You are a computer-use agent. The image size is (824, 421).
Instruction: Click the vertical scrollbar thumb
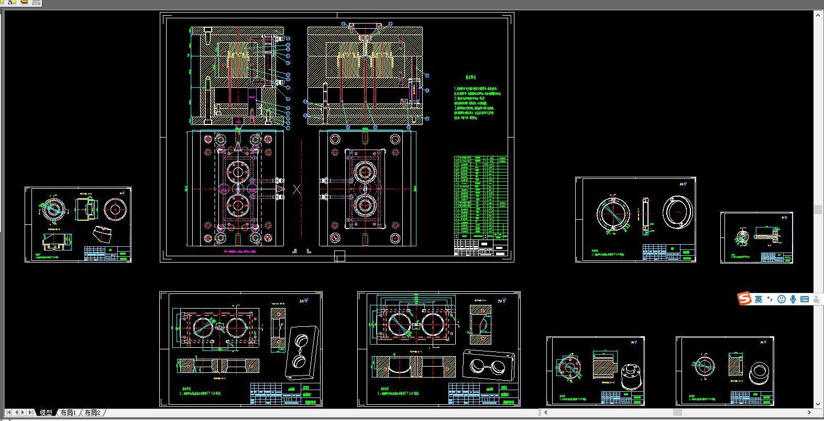pos(818,209)
